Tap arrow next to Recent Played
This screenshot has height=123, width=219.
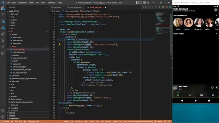[216, 33]
